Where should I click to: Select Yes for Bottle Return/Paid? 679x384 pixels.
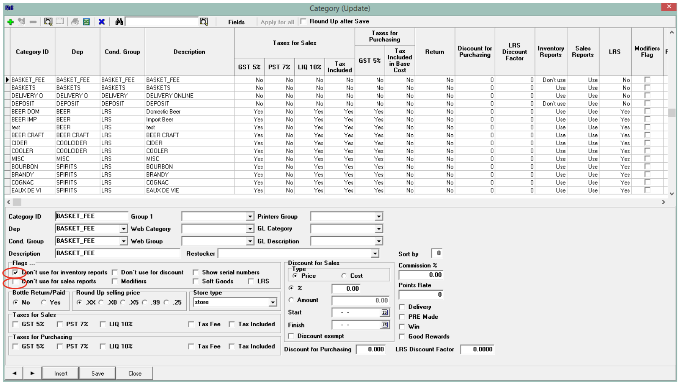pyautogui.click(x=44, y=302)
